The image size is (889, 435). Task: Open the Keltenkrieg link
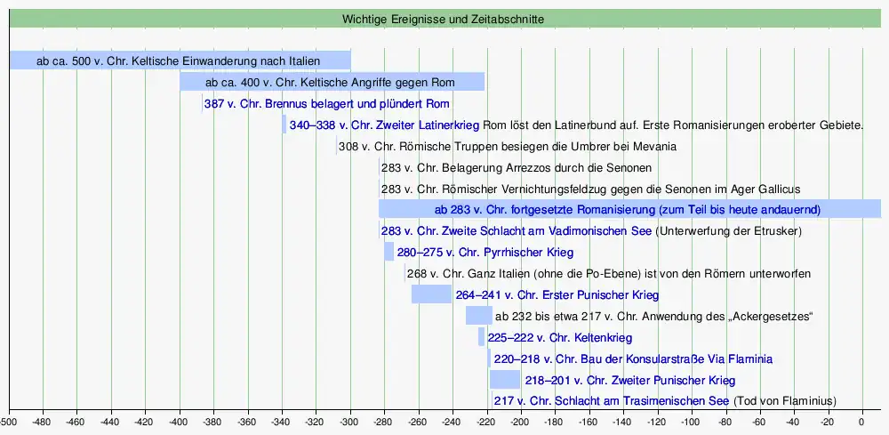tap(559, 338)
